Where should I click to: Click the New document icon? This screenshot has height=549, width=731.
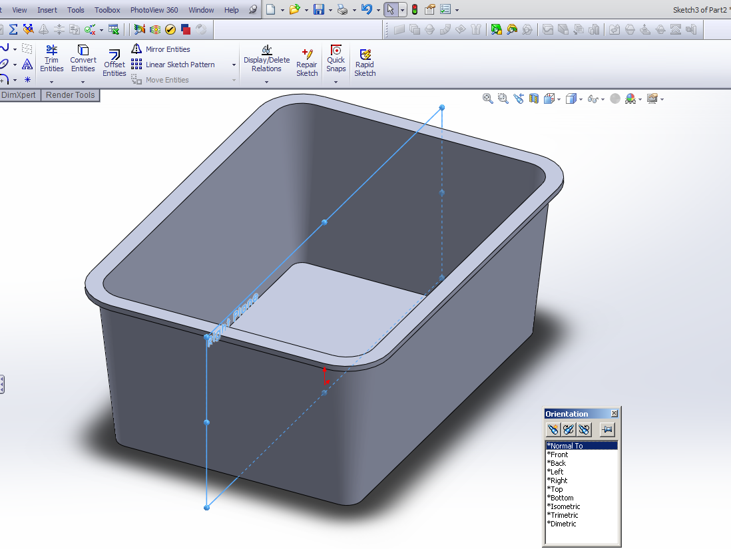click(x=270, y=9)
